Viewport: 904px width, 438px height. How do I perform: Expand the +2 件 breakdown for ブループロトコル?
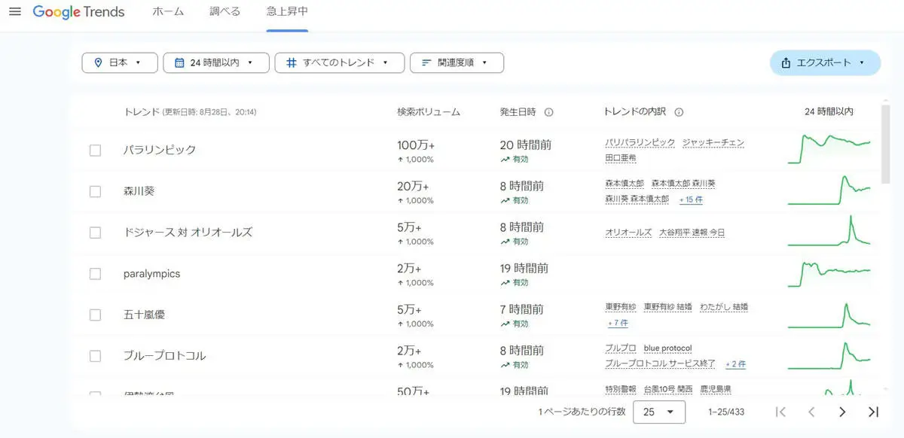coord(735,364)
